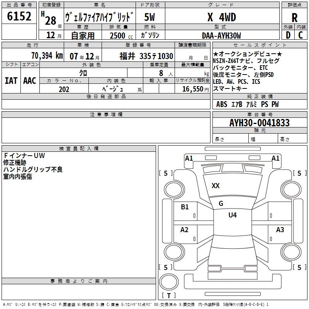Viewport: 309px width, 309px height.
Task: Select the G mark on the windshield
Action: 221,204
